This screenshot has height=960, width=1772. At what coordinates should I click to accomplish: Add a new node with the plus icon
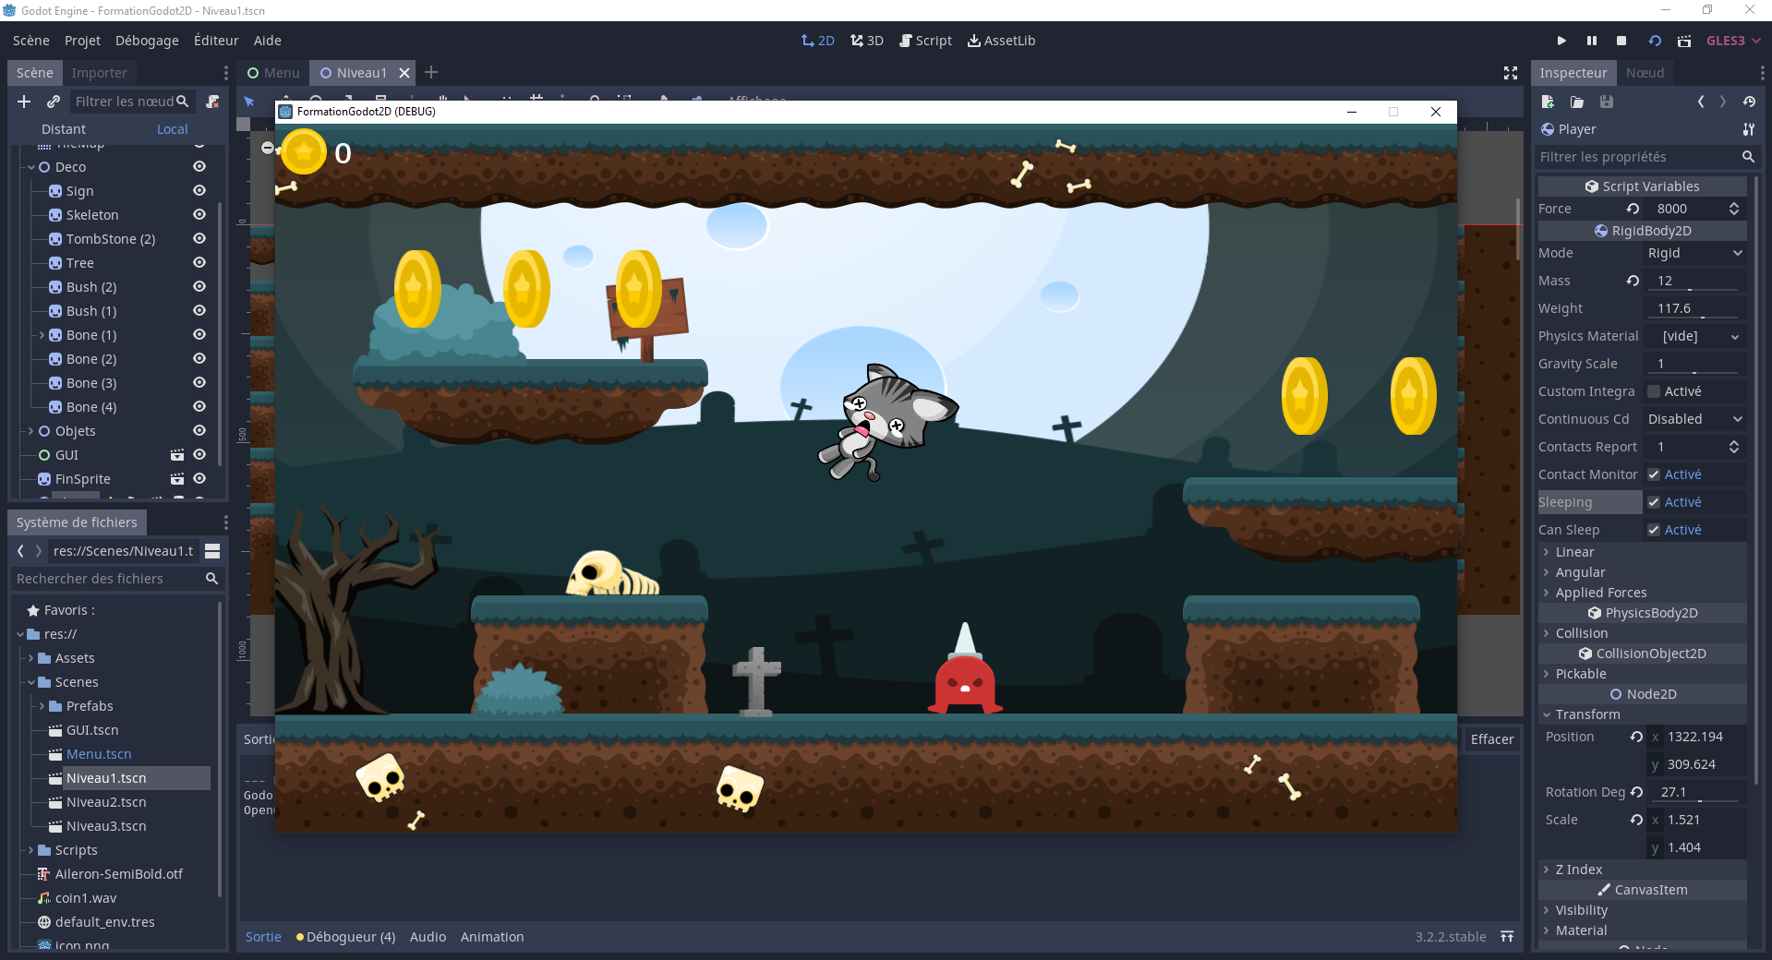pos(24,102)
